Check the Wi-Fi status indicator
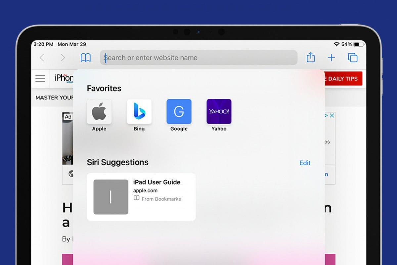 337,44
